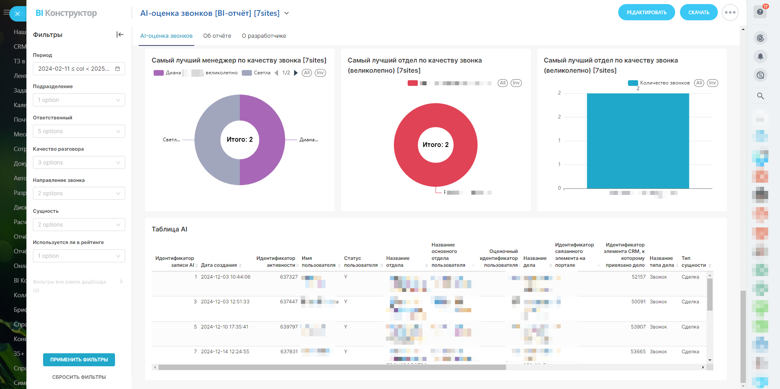Go to next legend page arrow
The image size is (780, 389).
coord(296,73)
